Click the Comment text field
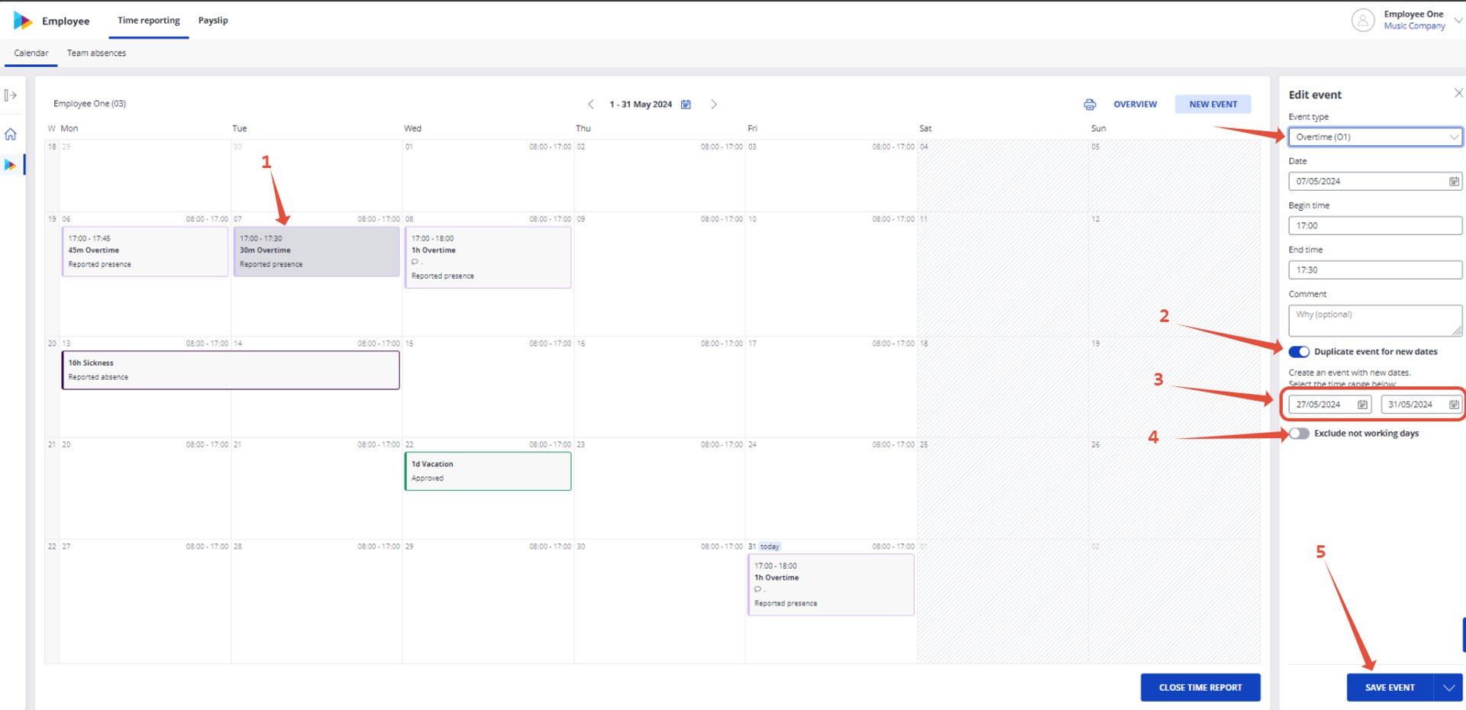Screen dimensions: 1466x710 pyautogui.click(x=1375, y=321)
